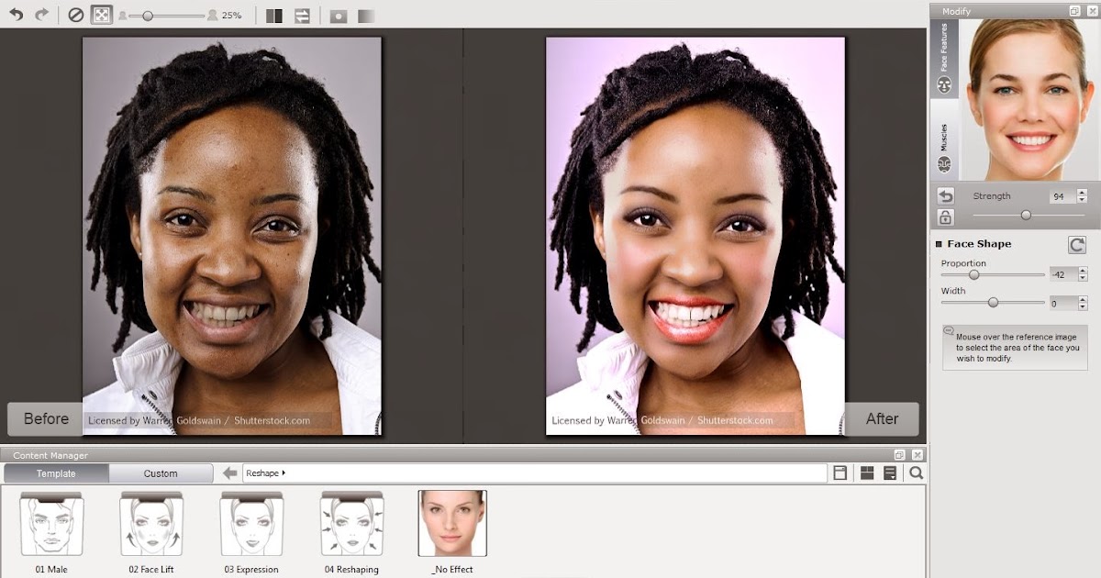
Task: Click the grid view icon in Content Manager
Action: point(867,473)
